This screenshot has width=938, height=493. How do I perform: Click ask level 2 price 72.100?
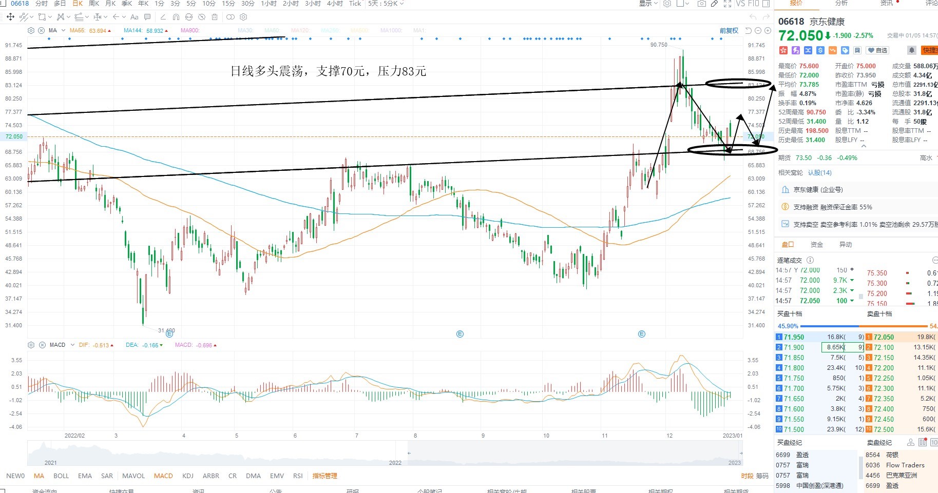(x=884, y=347)
